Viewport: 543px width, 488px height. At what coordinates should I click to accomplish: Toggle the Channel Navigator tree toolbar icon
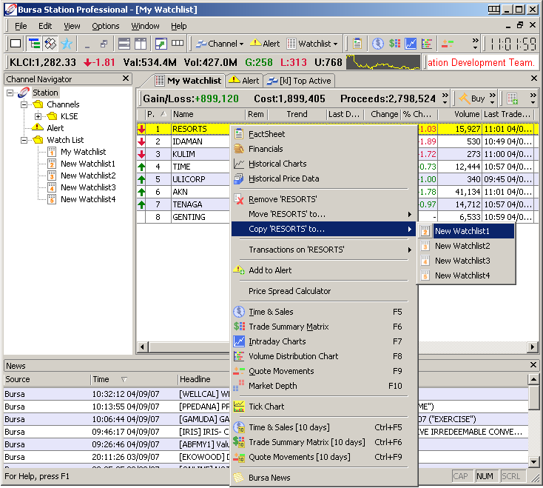click(x=34, y=44)
